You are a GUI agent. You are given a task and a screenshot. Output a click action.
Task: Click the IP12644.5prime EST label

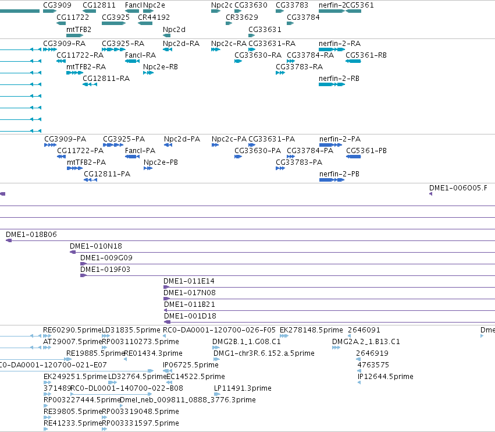386,377
